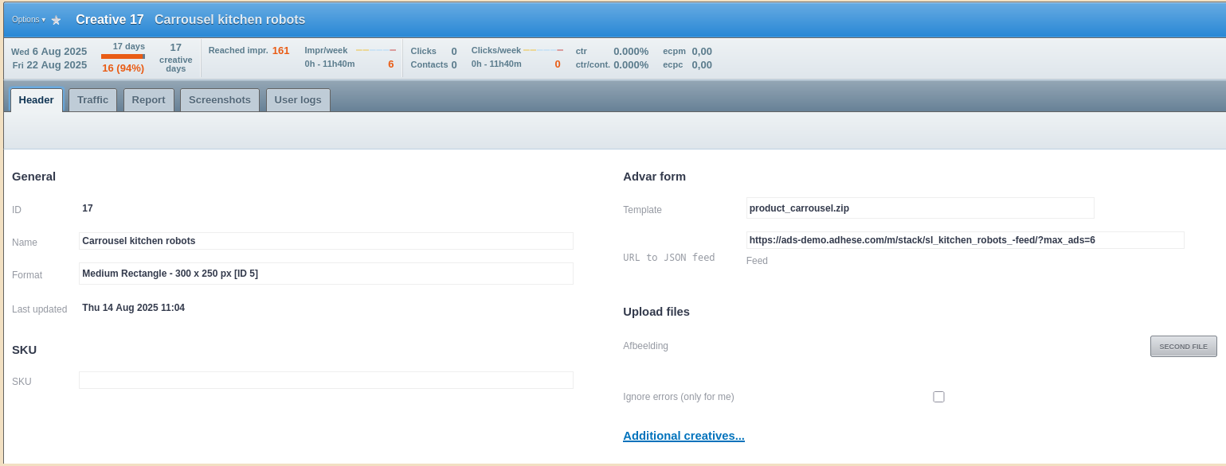Image resolution: width=1226 pixels, height=466 pixels.
Task: Select the User logs tab
Action: (x=297, y=100)
